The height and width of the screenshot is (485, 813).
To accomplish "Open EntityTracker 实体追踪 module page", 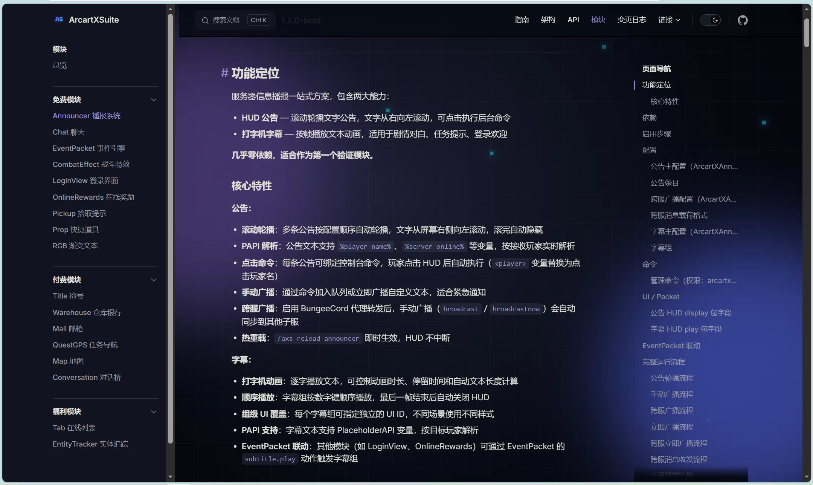I will (x=90, y=444).
